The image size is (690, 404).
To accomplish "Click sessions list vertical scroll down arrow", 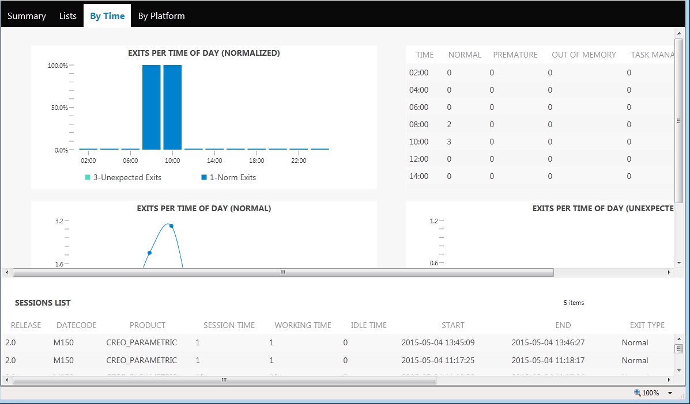I will click(x=678, y=372).
